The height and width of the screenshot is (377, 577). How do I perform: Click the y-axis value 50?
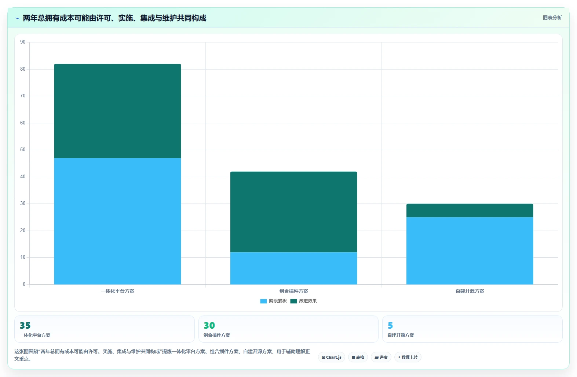tap(23, 150)
